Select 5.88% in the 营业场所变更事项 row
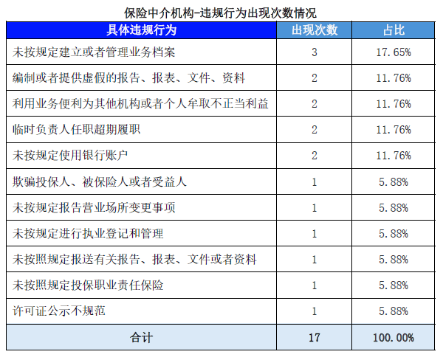443x360 pixels. 394,208
